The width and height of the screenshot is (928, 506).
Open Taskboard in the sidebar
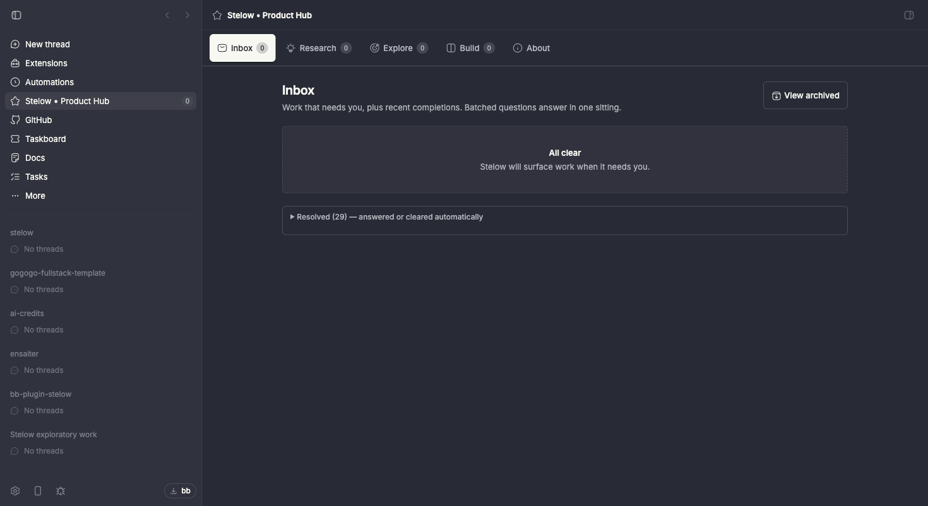101,139
